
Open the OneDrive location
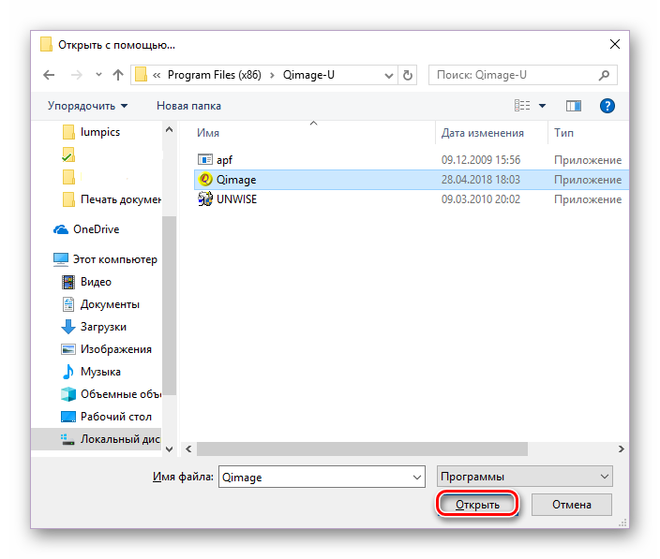96,229
